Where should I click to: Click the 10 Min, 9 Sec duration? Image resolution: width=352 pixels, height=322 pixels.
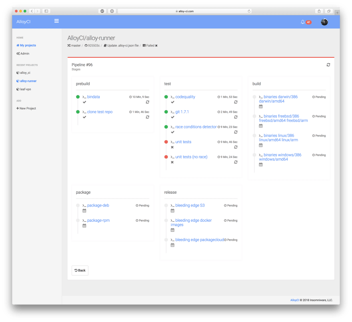tap(139, 97)
